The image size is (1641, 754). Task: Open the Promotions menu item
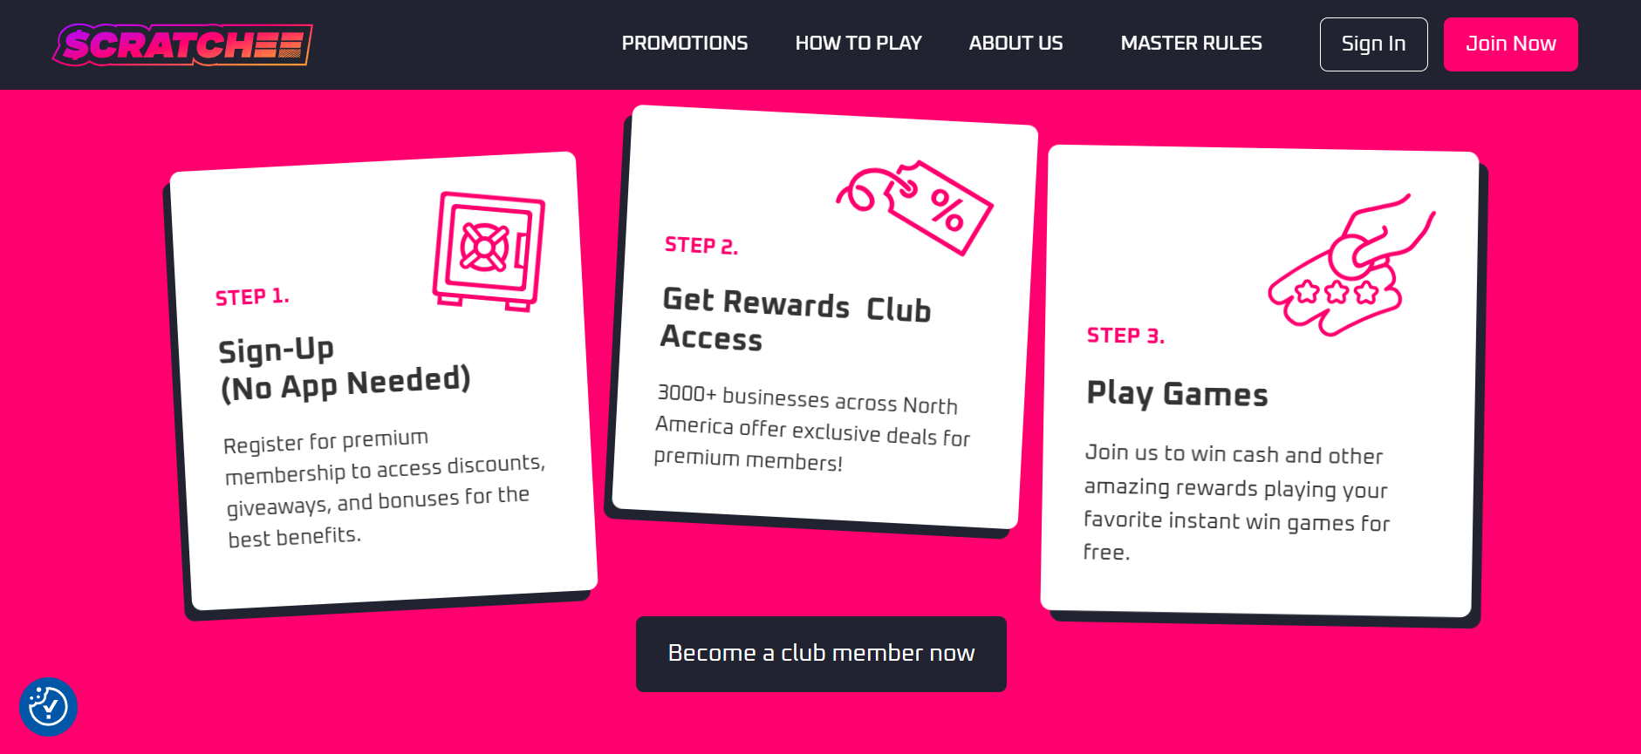pyautogui.click(x=685, y=44)
